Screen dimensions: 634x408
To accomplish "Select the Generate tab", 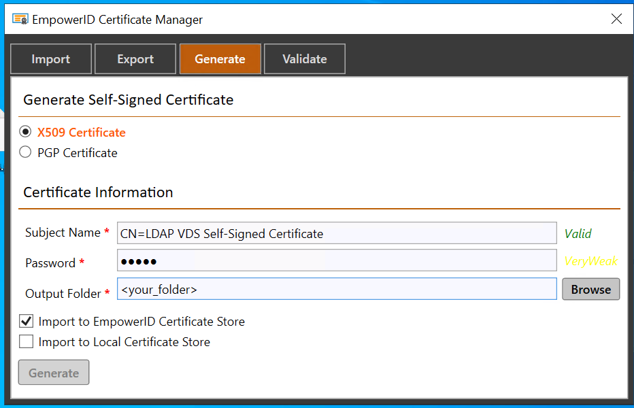I will tap(220, 59).
